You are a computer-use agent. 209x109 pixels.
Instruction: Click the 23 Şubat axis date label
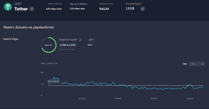coord(190,99)
